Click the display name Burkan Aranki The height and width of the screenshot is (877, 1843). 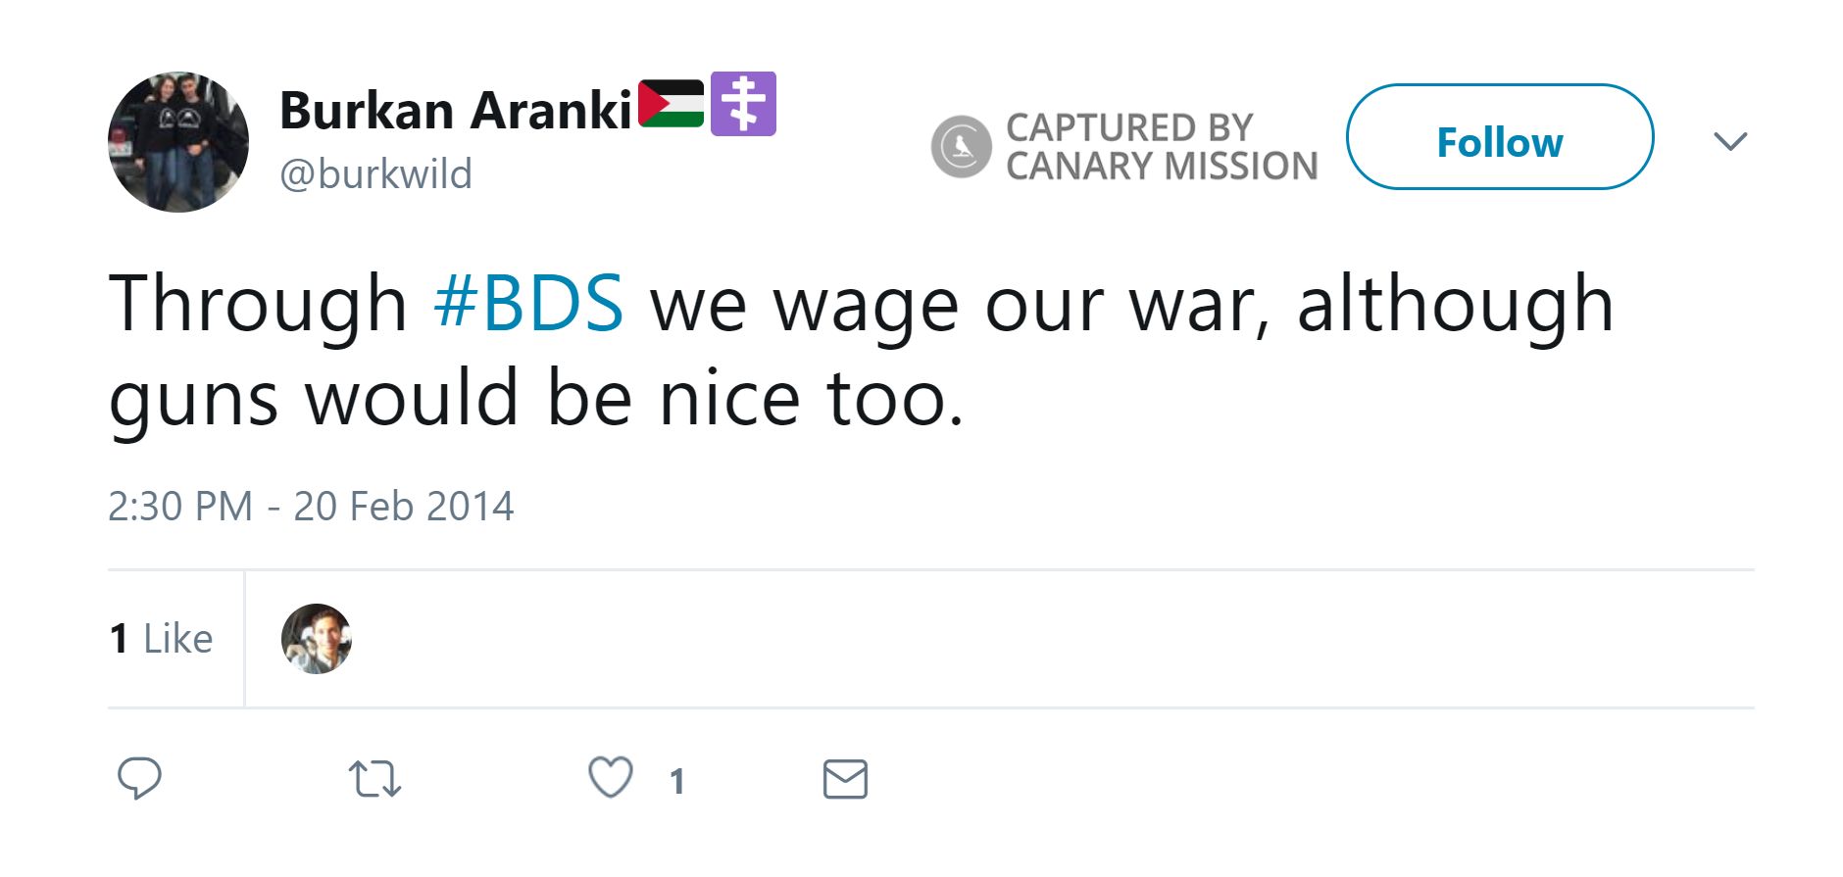[456, 110]
